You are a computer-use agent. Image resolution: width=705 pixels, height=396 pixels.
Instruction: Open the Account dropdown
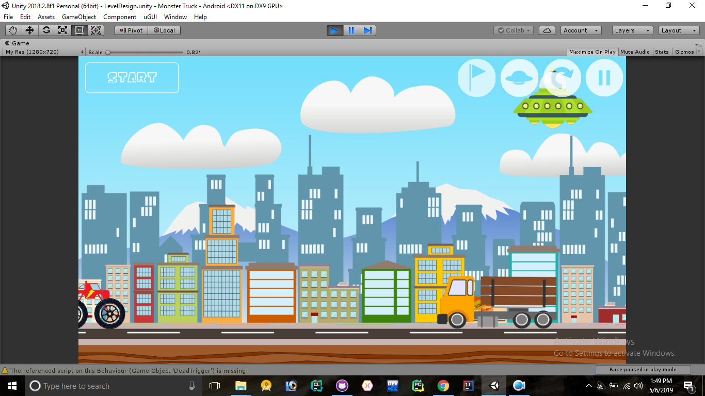tap(581, 30)
